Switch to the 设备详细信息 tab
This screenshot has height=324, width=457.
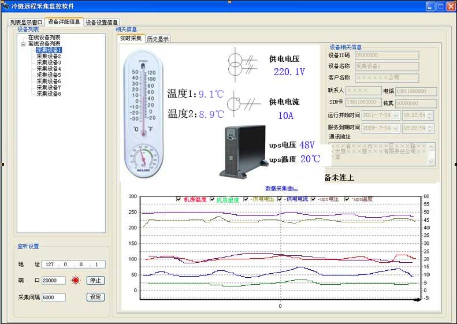click(x=64, y=21)
